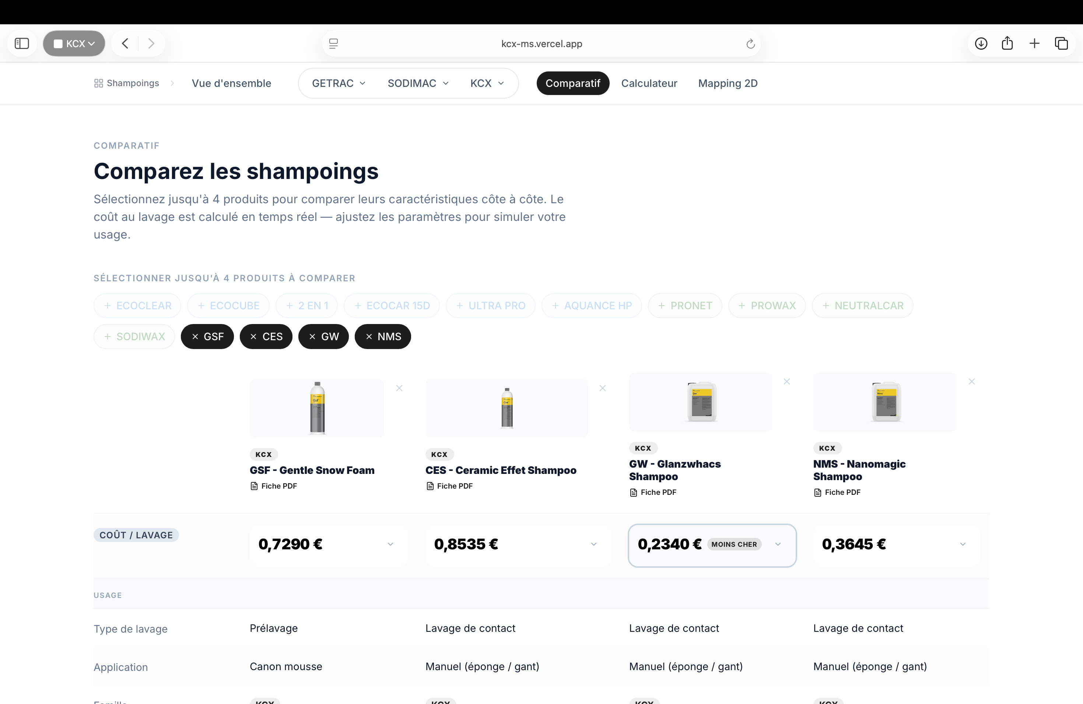Add PROWAX to the comparison
The image size is (1083, 704).
(767, 306)
